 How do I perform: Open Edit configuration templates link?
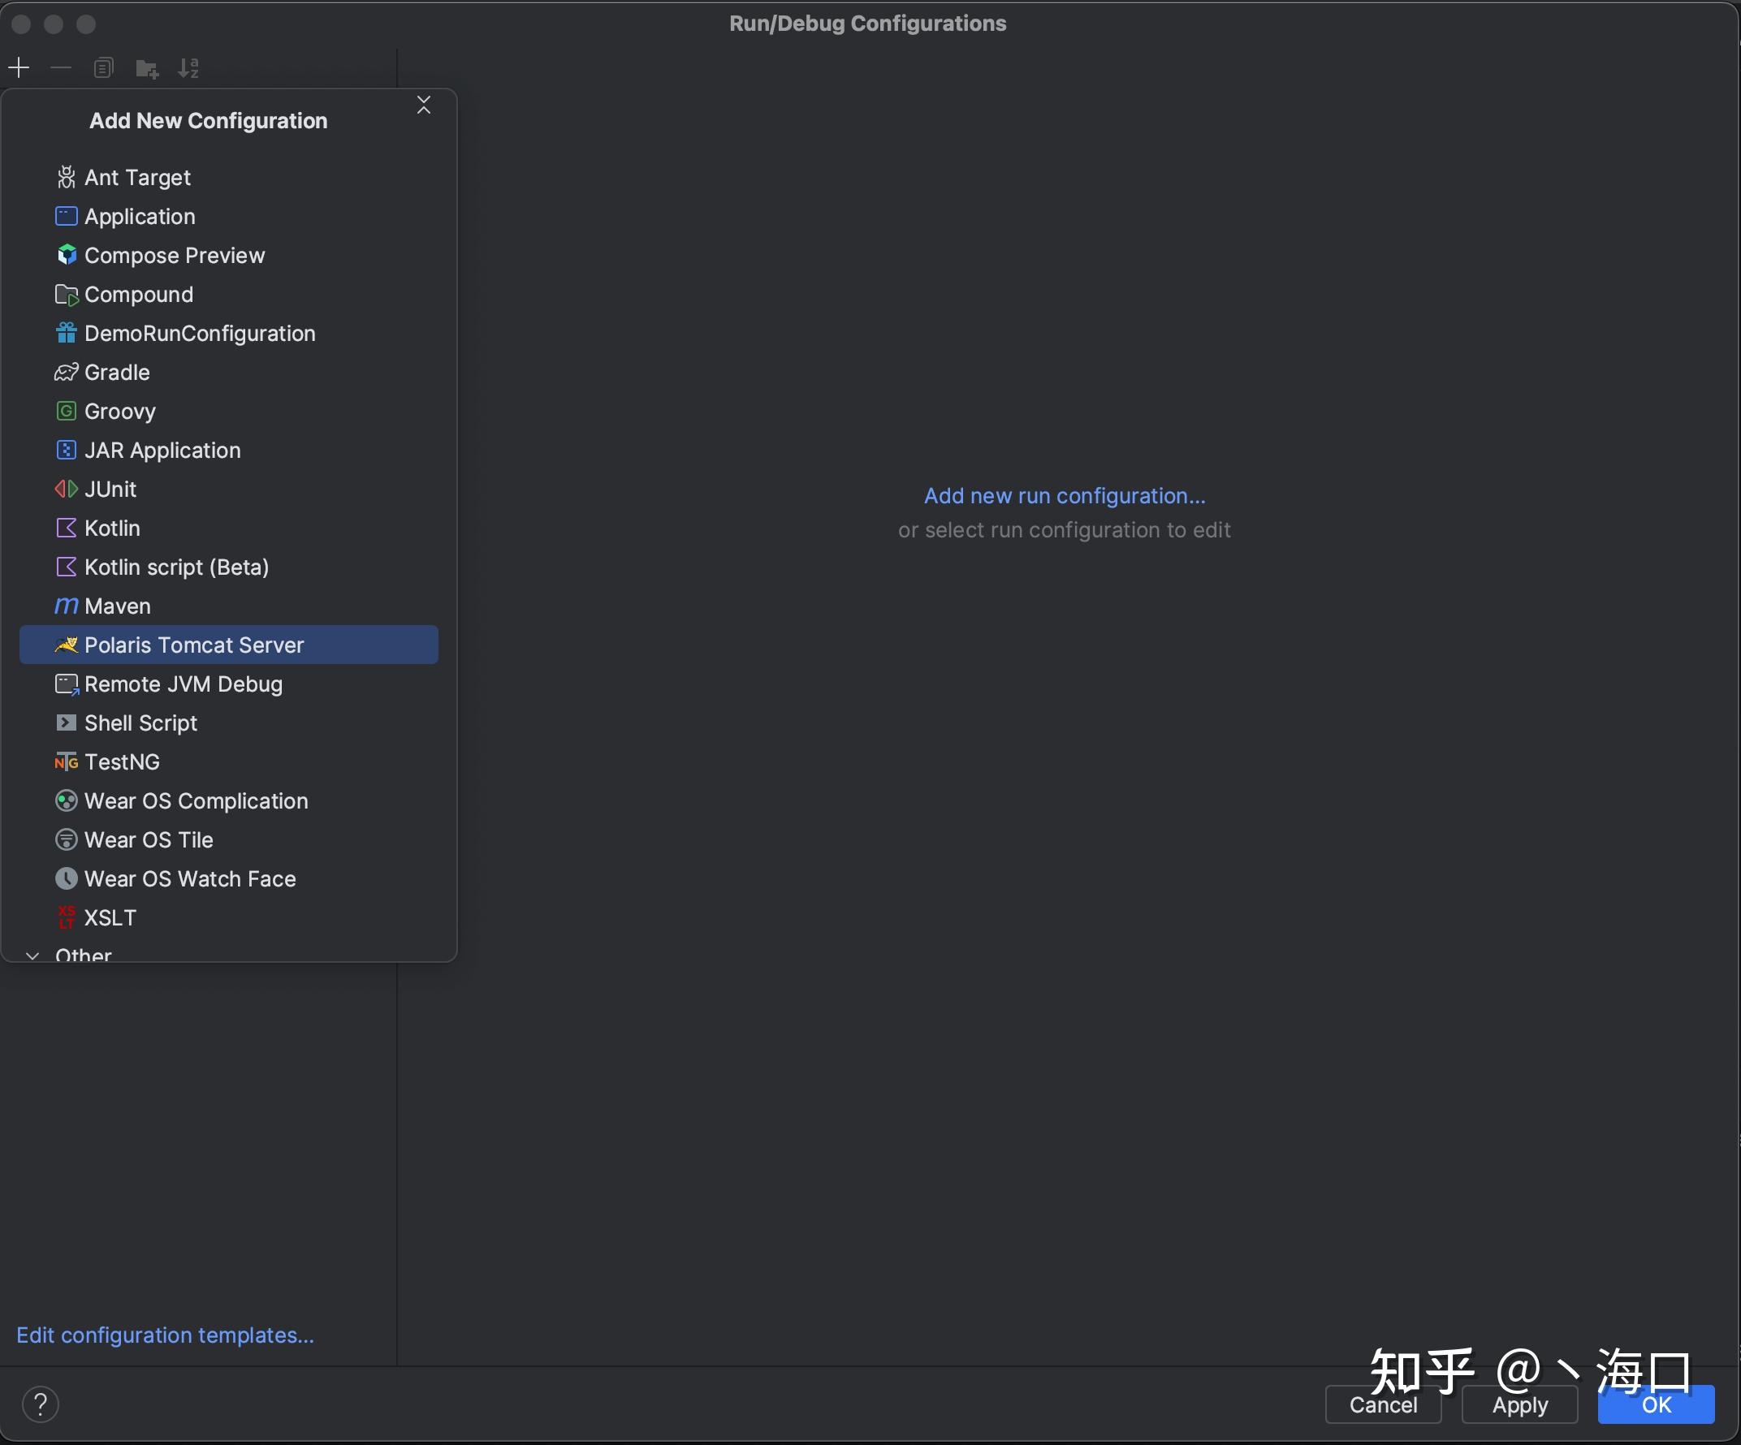(165, 1335)
